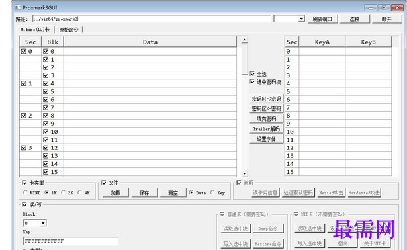Screen dimensions: 407x250
Task: Click the 加载 load file button
Action: (x=116, y=192)
